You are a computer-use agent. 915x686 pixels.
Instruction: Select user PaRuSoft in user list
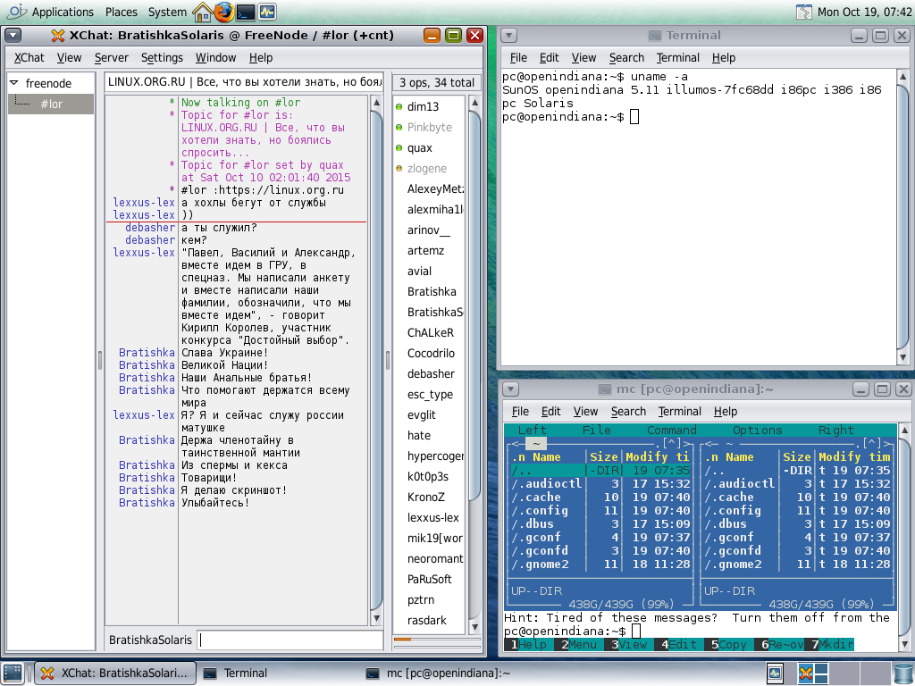coord(430,579)
